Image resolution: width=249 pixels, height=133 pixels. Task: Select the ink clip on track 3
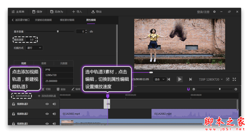[x=107, y=104]
